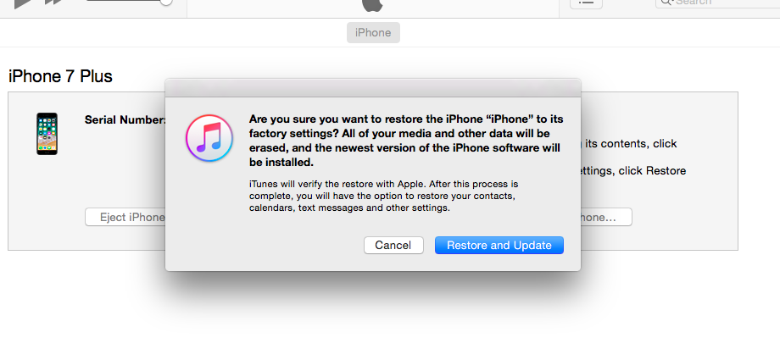Click the magnifier icon in the search box
This screenshot has height=360, width=780.
pos(666,3)
